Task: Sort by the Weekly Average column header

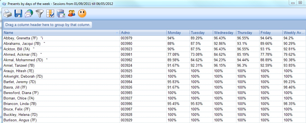Action: pos(294,33)
